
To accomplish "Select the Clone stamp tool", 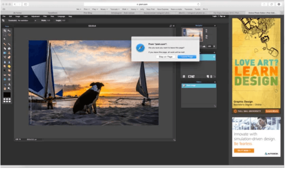I will pyautogui.click(x=9, y=53).
